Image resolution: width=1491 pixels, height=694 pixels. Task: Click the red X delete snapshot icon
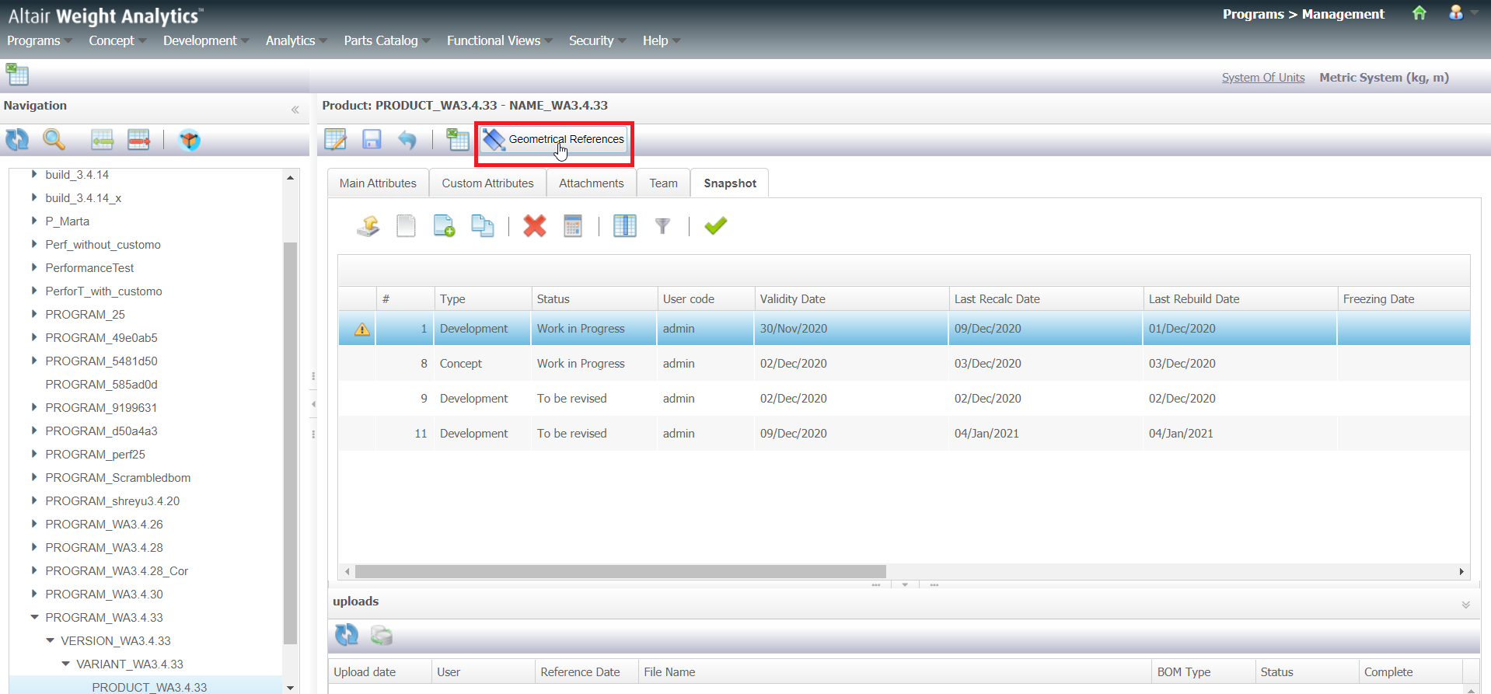(534, 226)
